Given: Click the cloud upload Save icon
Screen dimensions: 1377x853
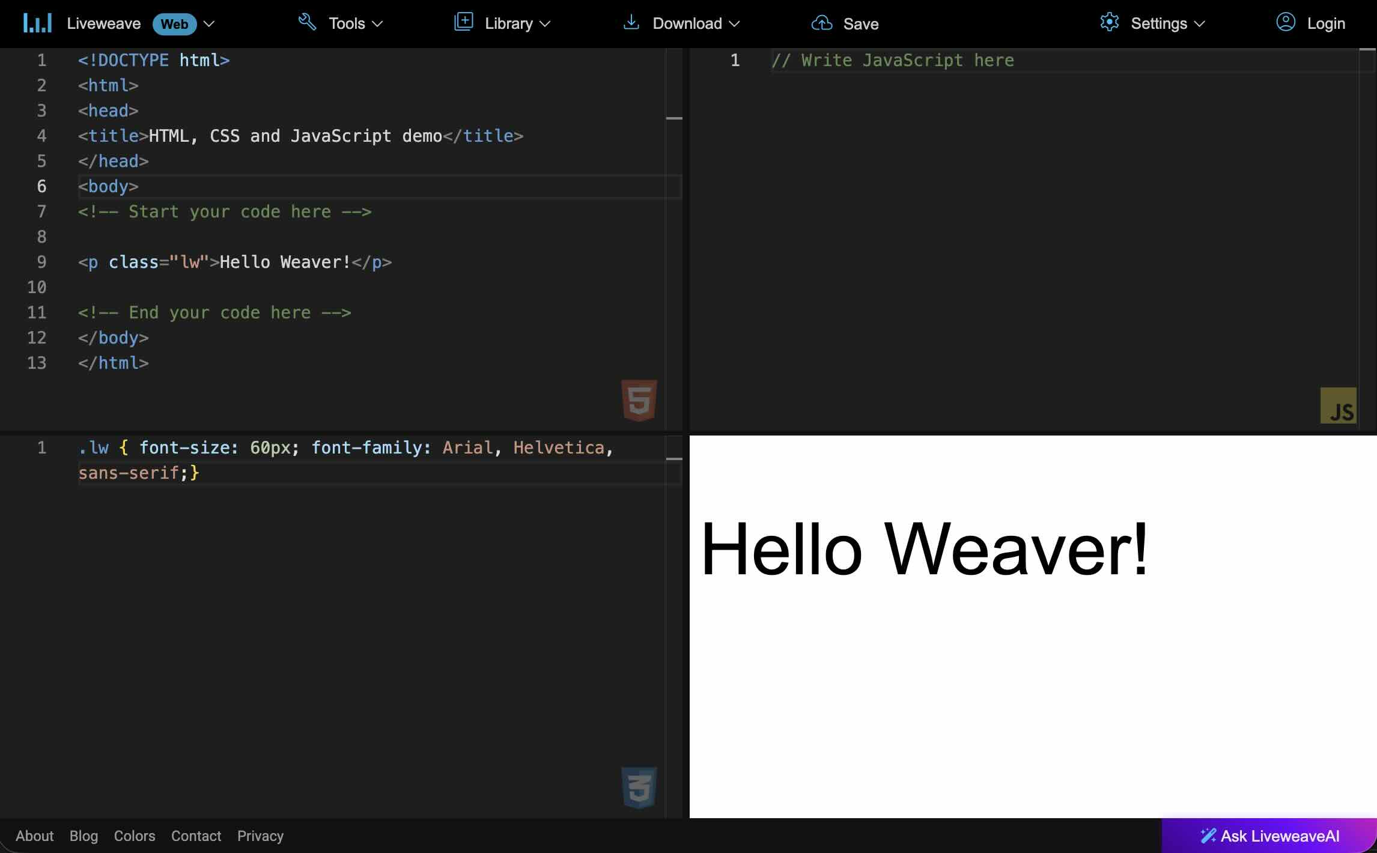Looking at the screenshot, I should [821, 23].
